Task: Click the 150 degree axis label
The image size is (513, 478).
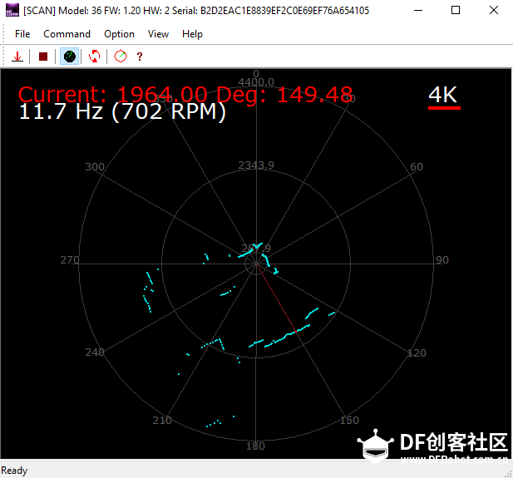Action: click(349, 420)
